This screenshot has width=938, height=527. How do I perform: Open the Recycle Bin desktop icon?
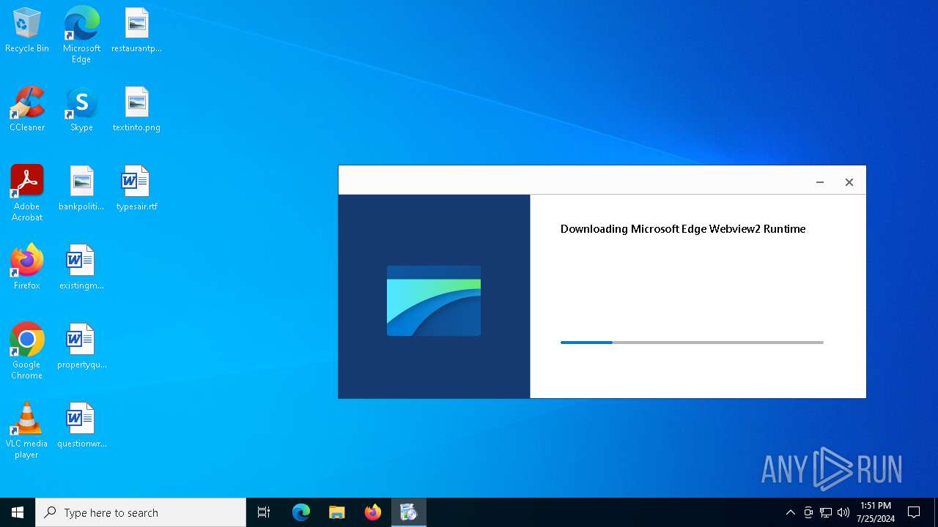pyautogui.click(x=27, y=31)
